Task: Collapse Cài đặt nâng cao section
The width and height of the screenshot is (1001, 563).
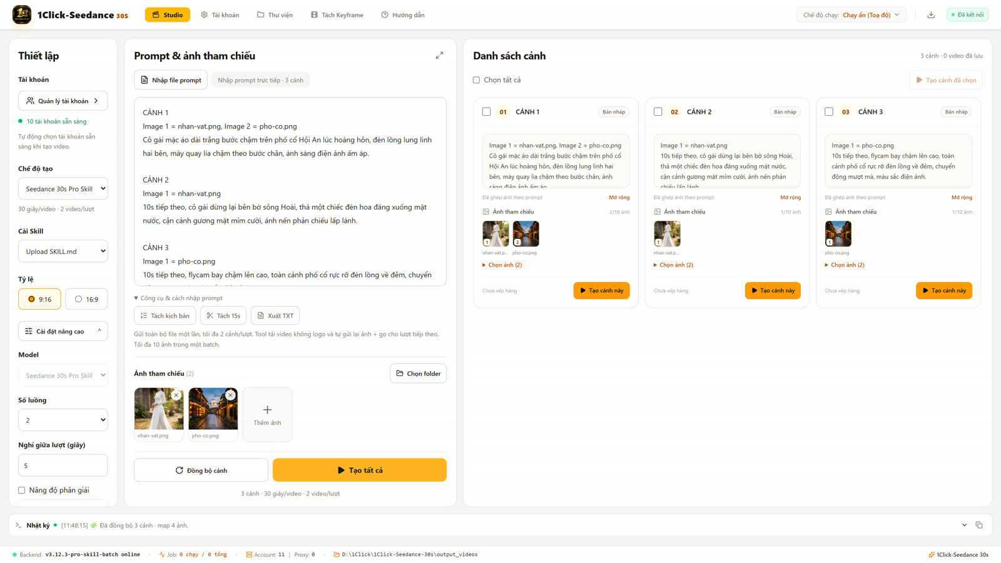Action: (x=63, y=331)
